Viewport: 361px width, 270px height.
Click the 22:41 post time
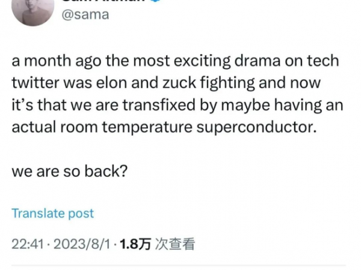[x=26, y=244]
